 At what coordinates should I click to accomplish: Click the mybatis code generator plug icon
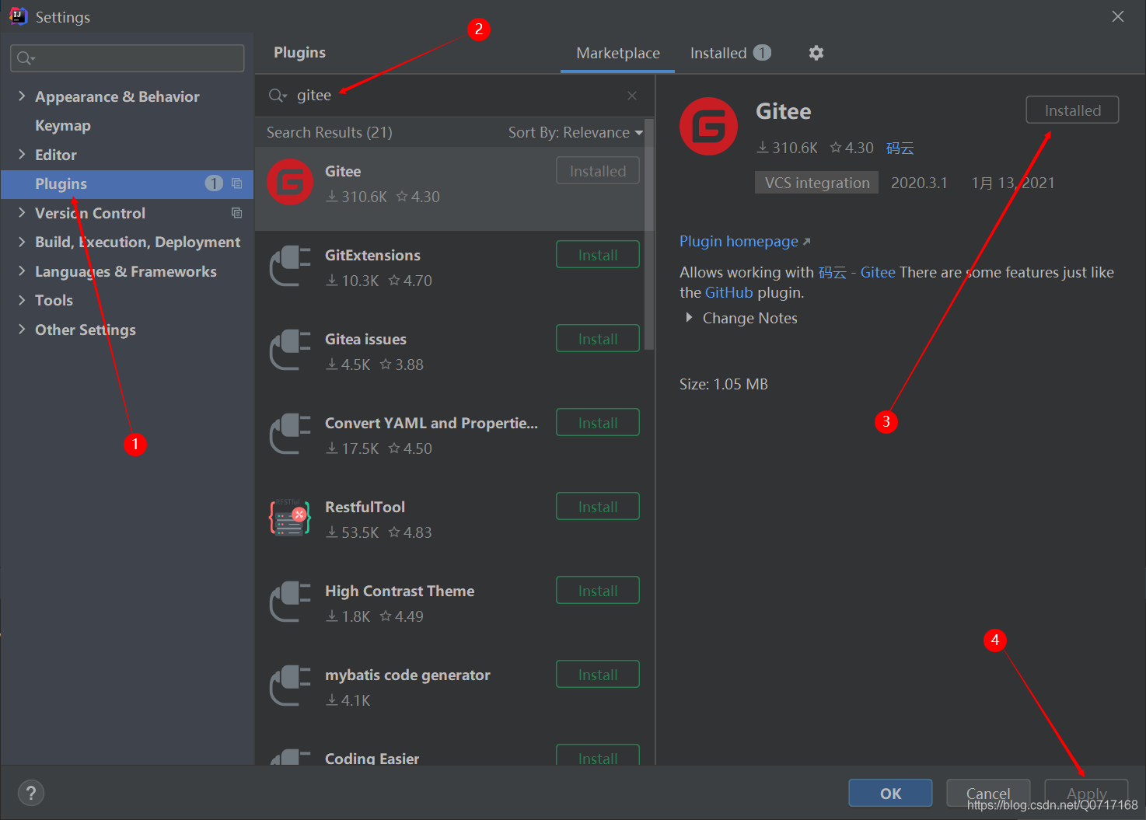(290, 686)
